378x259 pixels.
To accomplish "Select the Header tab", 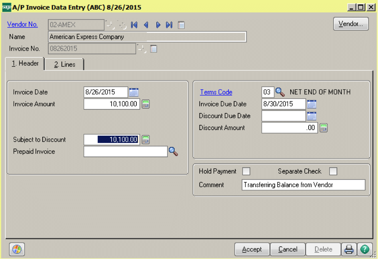I will click(25, 63).
